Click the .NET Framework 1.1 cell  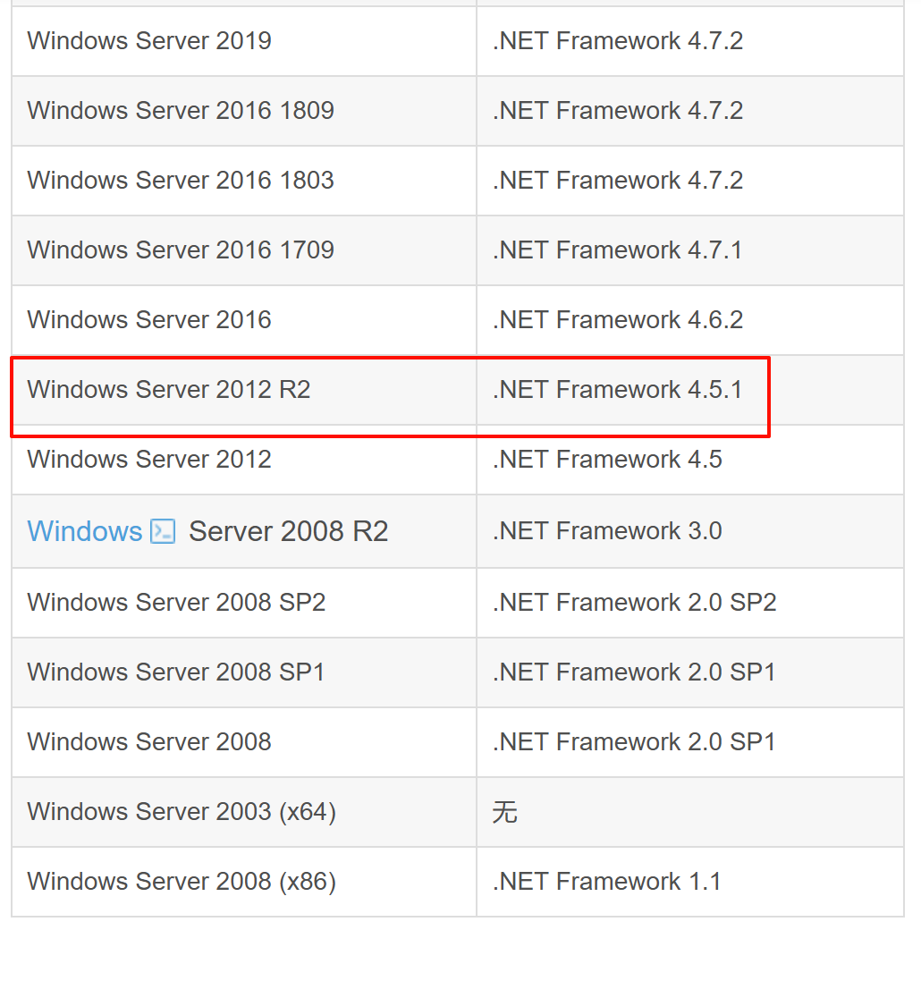click(690, 882)
